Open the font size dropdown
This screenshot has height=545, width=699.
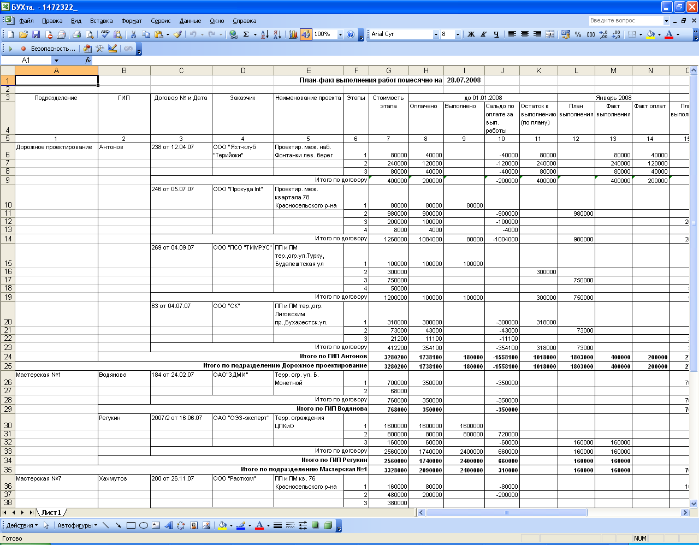coord(458,34)
